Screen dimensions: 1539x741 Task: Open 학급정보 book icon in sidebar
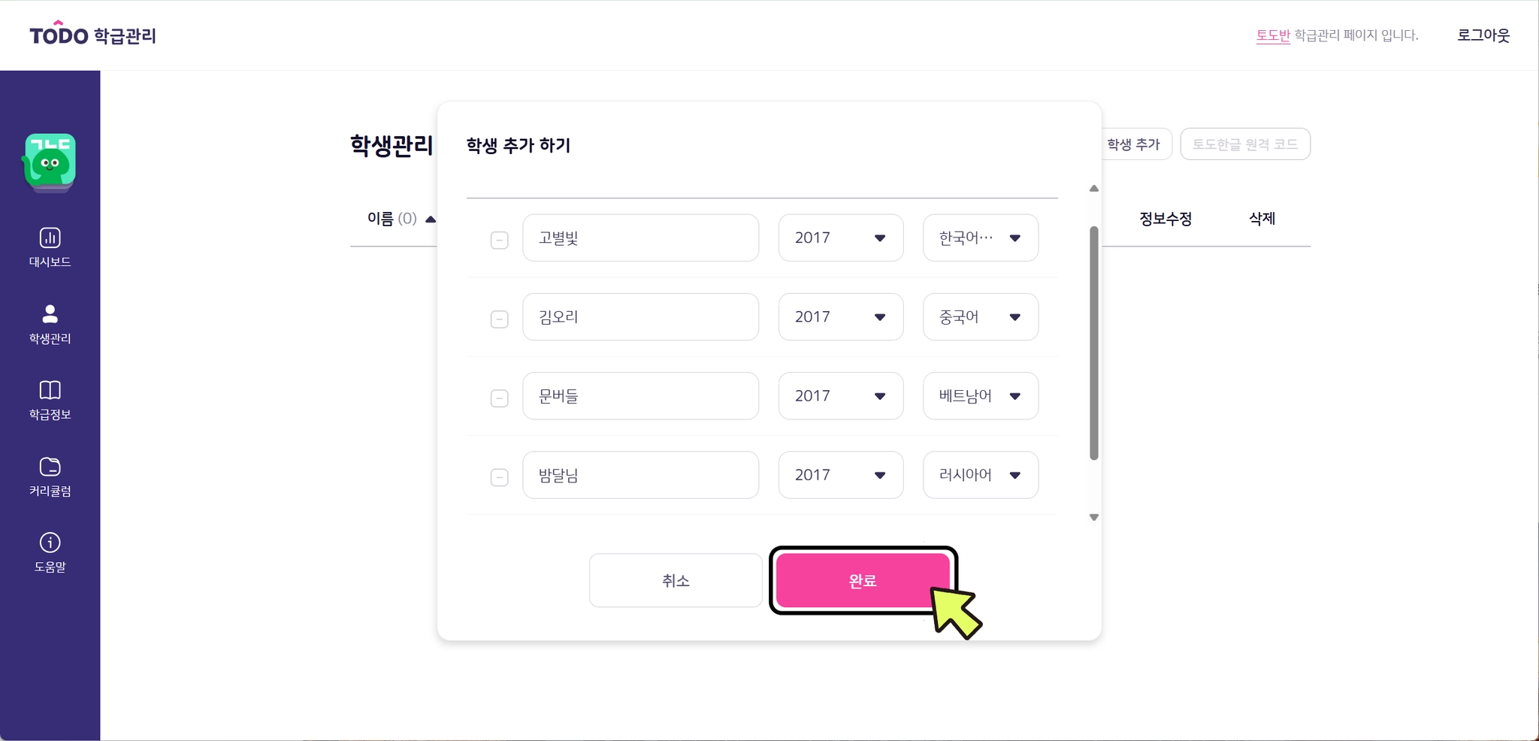coord(50,390)
